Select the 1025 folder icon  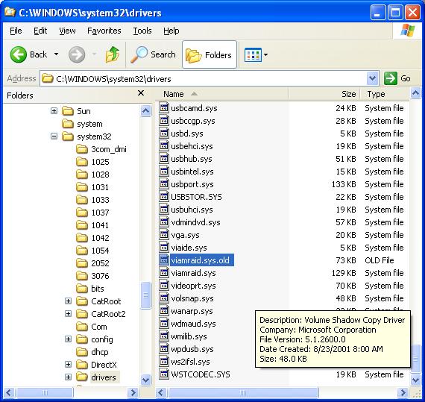pos(82,162)
